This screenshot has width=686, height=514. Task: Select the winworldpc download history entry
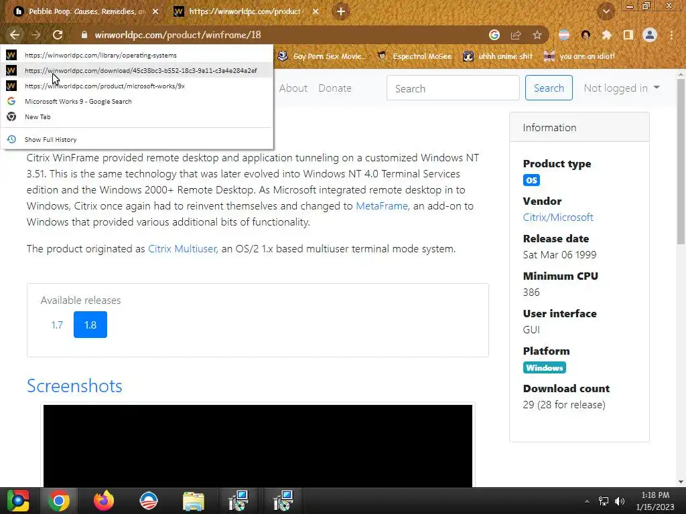[137, 70]
